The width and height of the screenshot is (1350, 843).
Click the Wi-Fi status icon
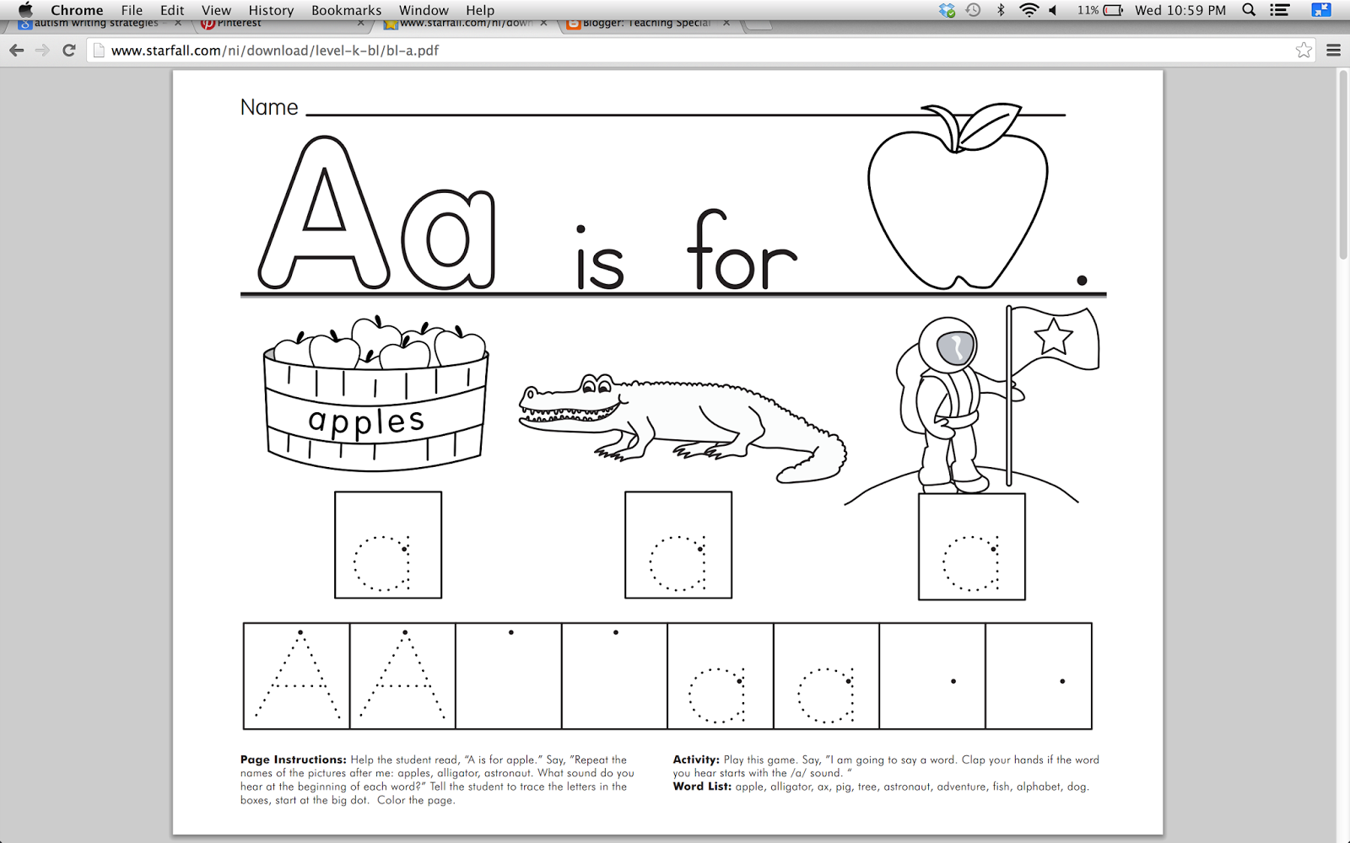coord(1029,10)
